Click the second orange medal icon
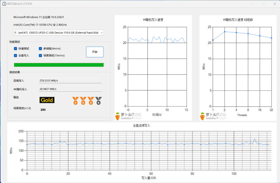 click(x=83, y=101)
